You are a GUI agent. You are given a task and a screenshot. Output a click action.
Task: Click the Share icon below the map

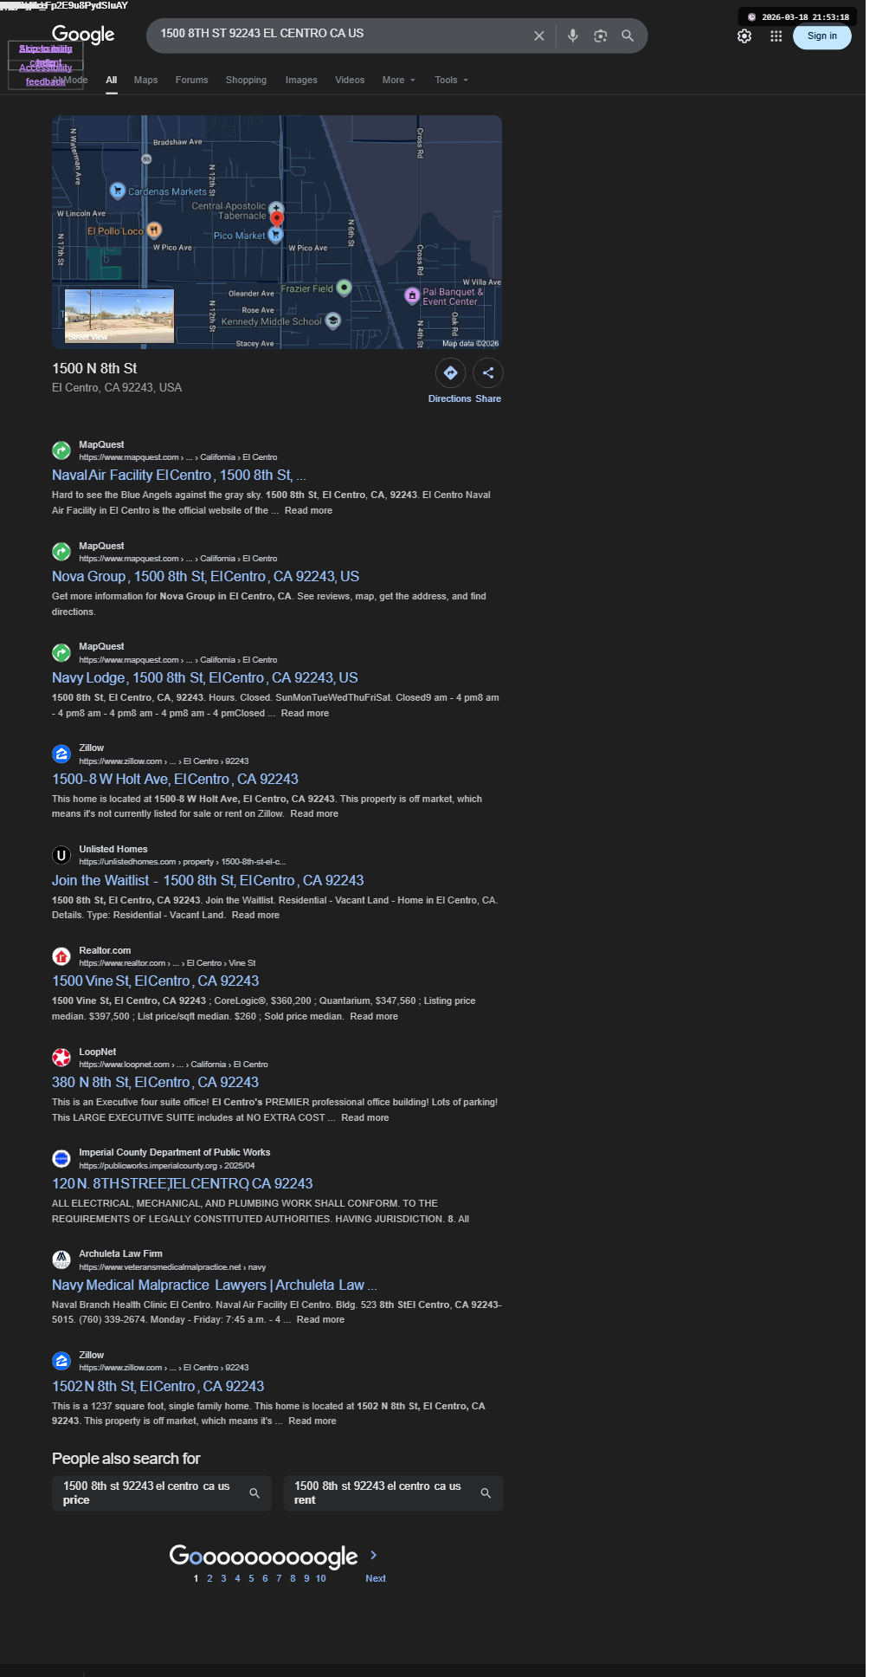[488, 372]
